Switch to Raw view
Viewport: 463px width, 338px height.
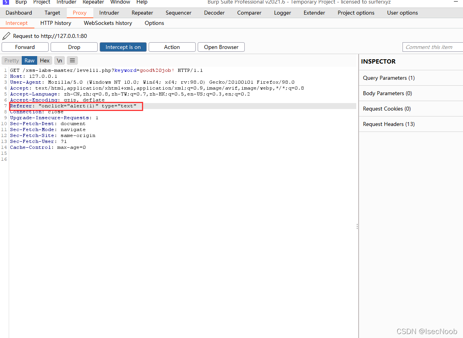[x=29, y=60]
